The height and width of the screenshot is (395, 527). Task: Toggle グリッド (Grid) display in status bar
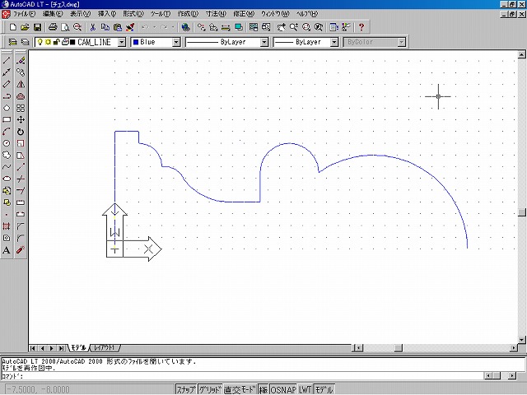point(210,389)
